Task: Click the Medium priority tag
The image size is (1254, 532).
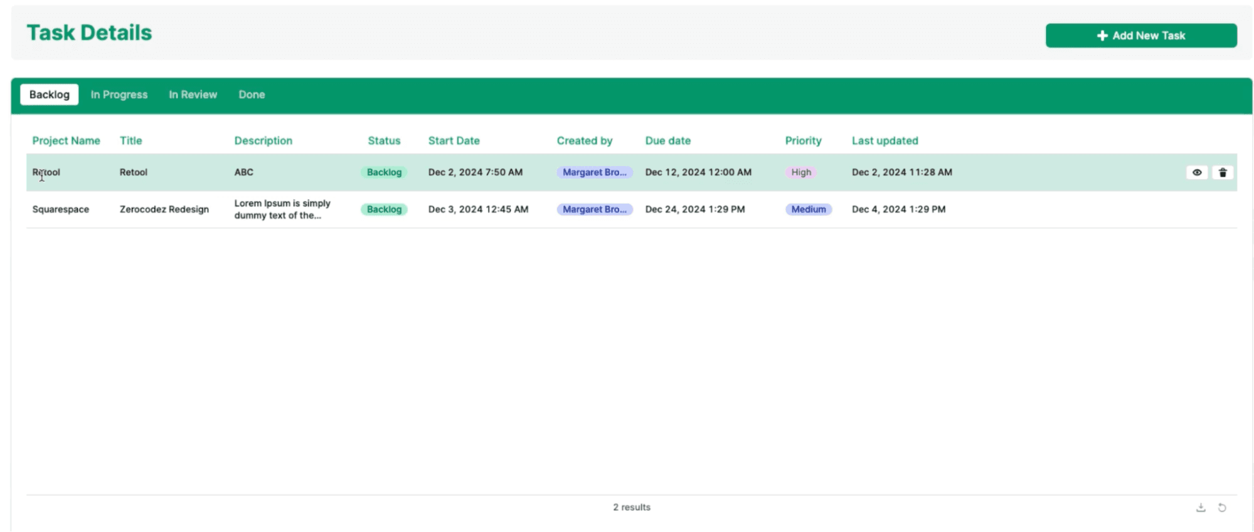Action: [808, 209]
